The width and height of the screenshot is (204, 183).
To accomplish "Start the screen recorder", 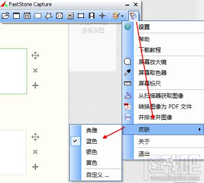I will coord(92,16).
